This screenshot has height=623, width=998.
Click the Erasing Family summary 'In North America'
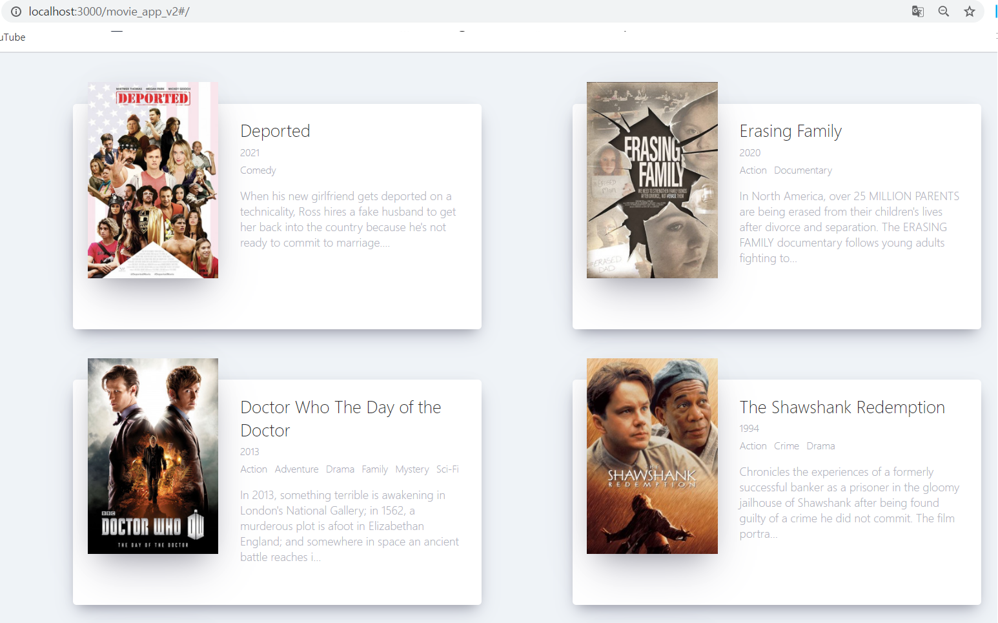tap(850, 227)
